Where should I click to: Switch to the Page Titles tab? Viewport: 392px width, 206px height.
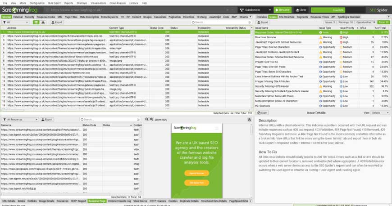[71, 17]
